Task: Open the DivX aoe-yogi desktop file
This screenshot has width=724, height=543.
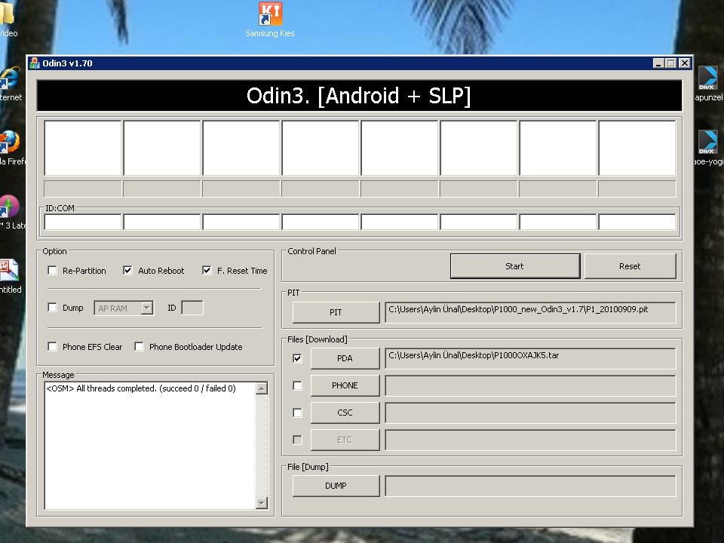Action: pyautogui.click(x=707, y=142)
